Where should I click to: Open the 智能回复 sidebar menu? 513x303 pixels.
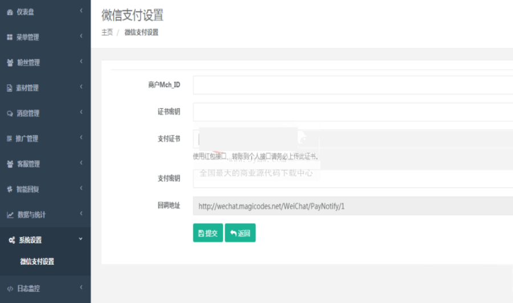pos(45,189)
